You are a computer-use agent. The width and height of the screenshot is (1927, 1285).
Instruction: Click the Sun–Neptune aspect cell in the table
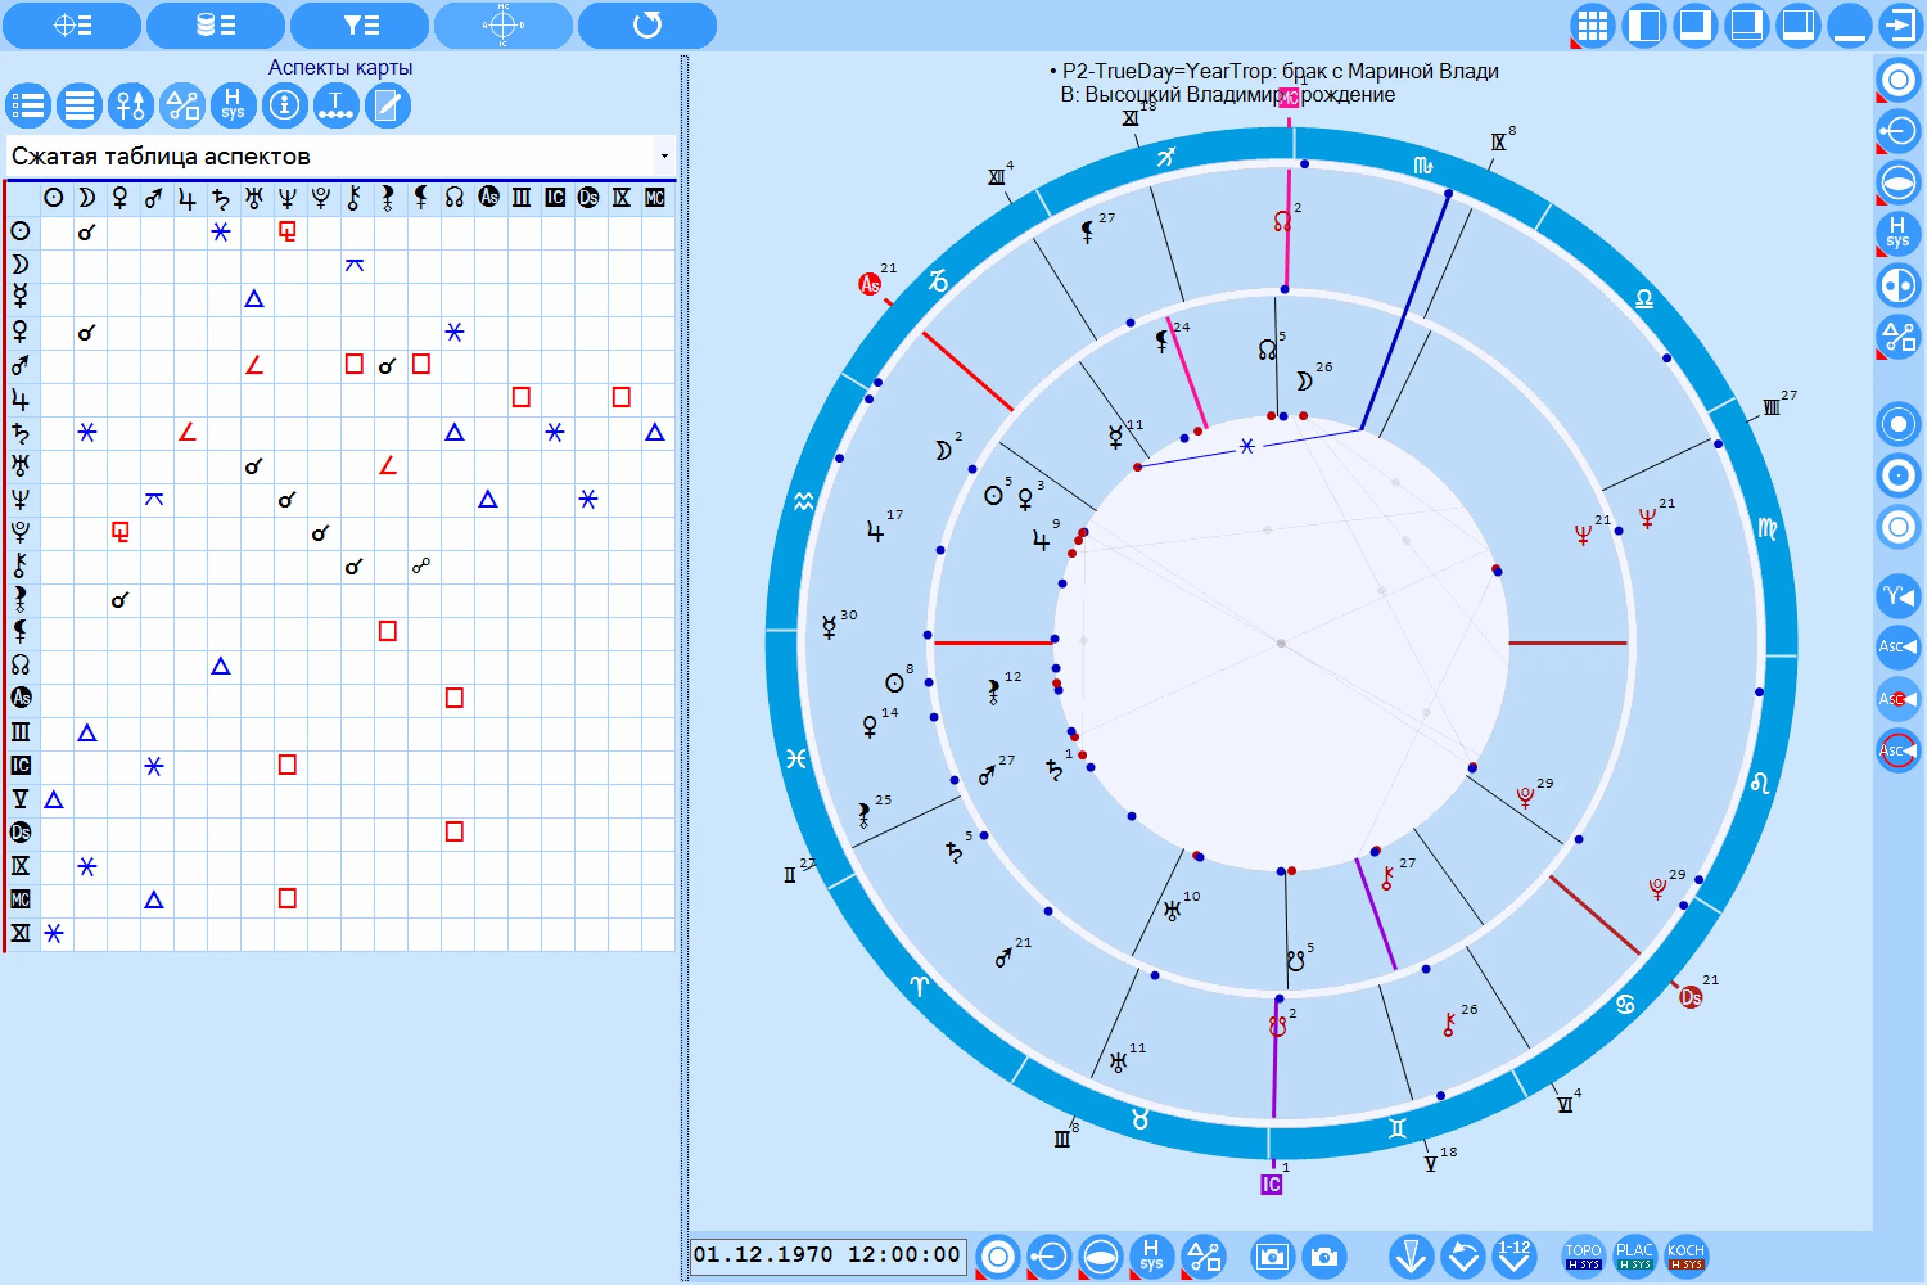coord(286,232)
